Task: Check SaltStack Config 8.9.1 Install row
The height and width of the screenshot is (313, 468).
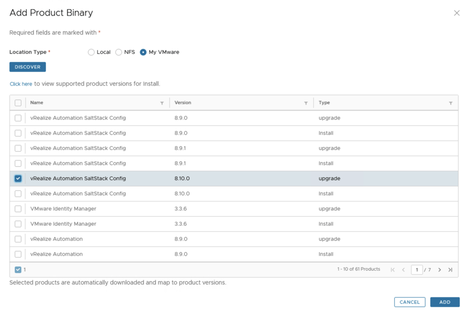Action: pyautogui.click(x=18, y=164)
